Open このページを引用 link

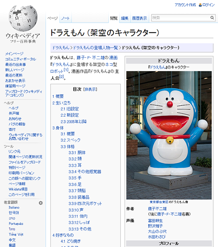click(21, 195)
